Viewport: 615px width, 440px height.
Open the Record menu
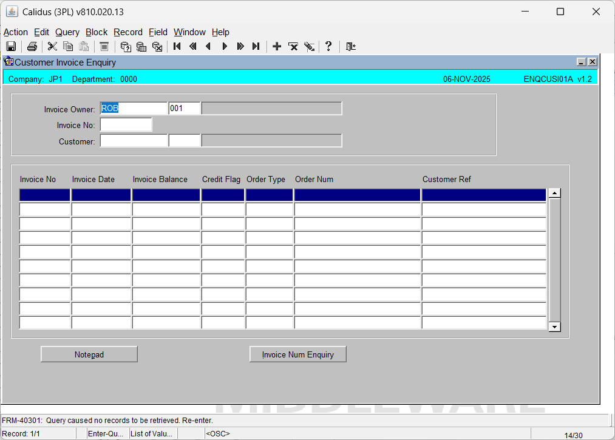(x=127, y=32)
